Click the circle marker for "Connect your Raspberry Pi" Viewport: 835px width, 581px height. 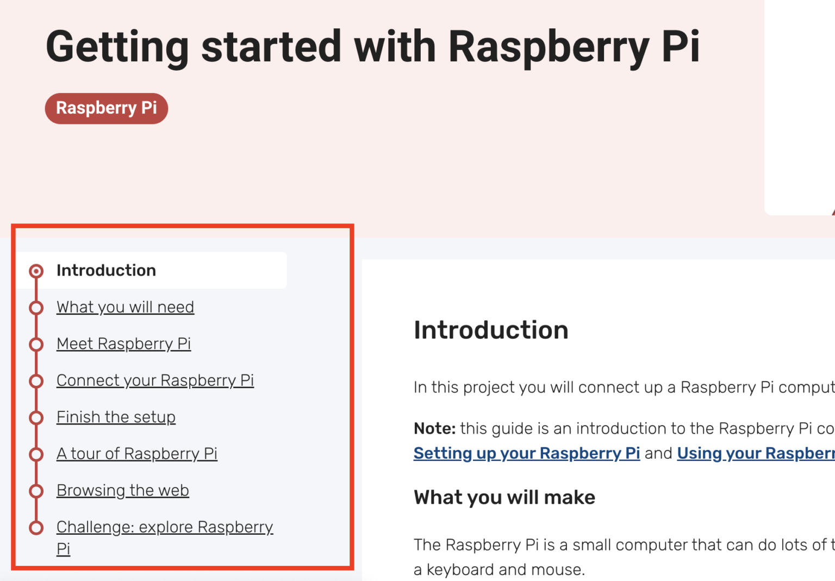(36, 381)
